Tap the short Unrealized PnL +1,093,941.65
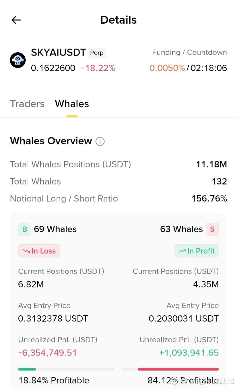Screen dimensions: 237x389 pos(189,353)
